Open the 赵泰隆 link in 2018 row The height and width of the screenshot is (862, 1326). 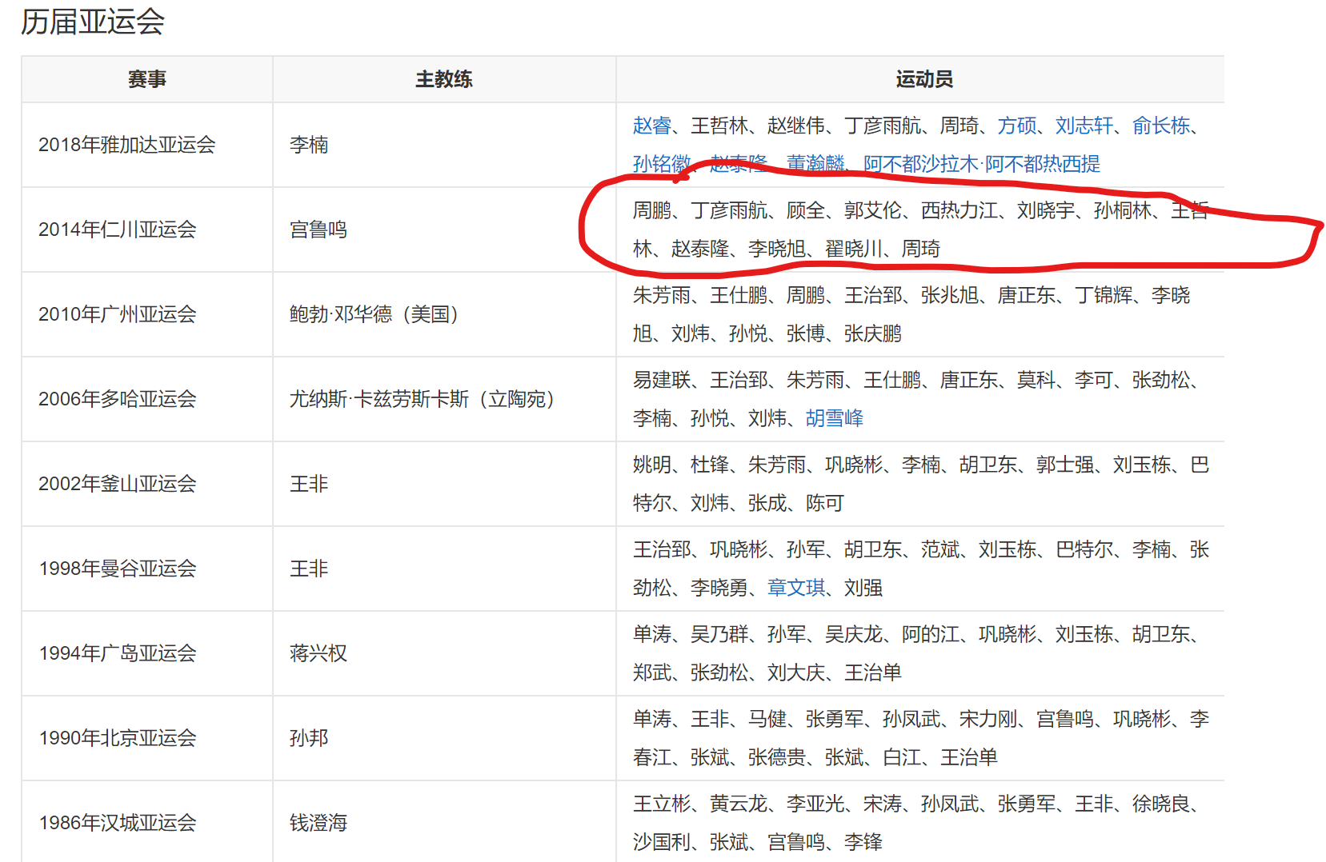pyautogui.click(x=739, y=164)
